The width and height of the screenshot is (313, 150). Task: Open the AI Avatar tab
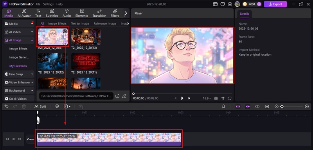tap(24, 13)
